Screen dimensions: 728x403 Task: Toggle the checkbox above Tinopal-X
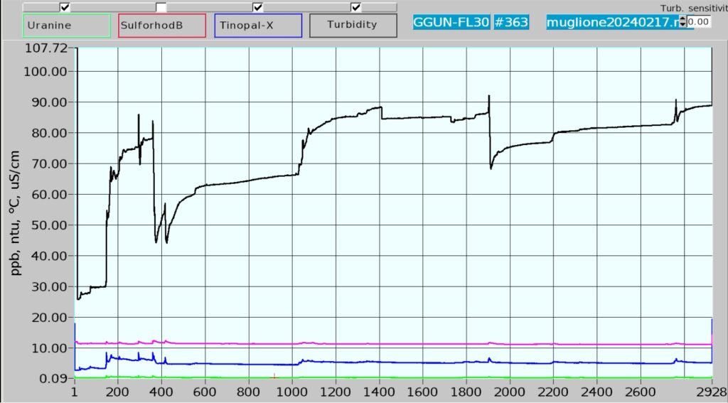pyautogui.click(x=258, y=7)
